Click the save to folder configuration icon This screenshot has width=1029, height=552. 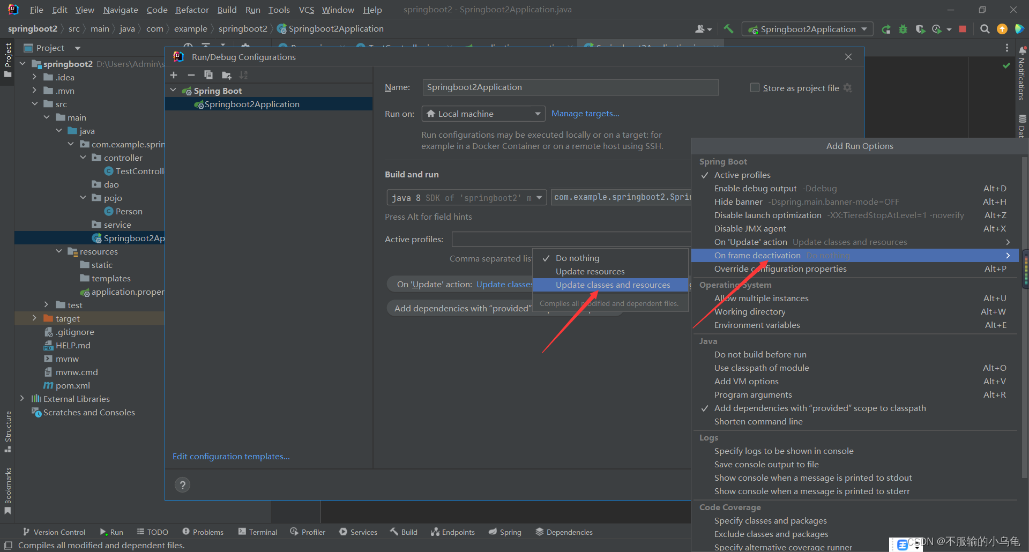(226, 75)
